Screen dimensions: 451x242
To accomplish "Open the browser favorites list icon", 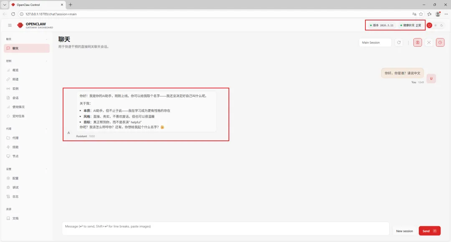I will [429, 14].
